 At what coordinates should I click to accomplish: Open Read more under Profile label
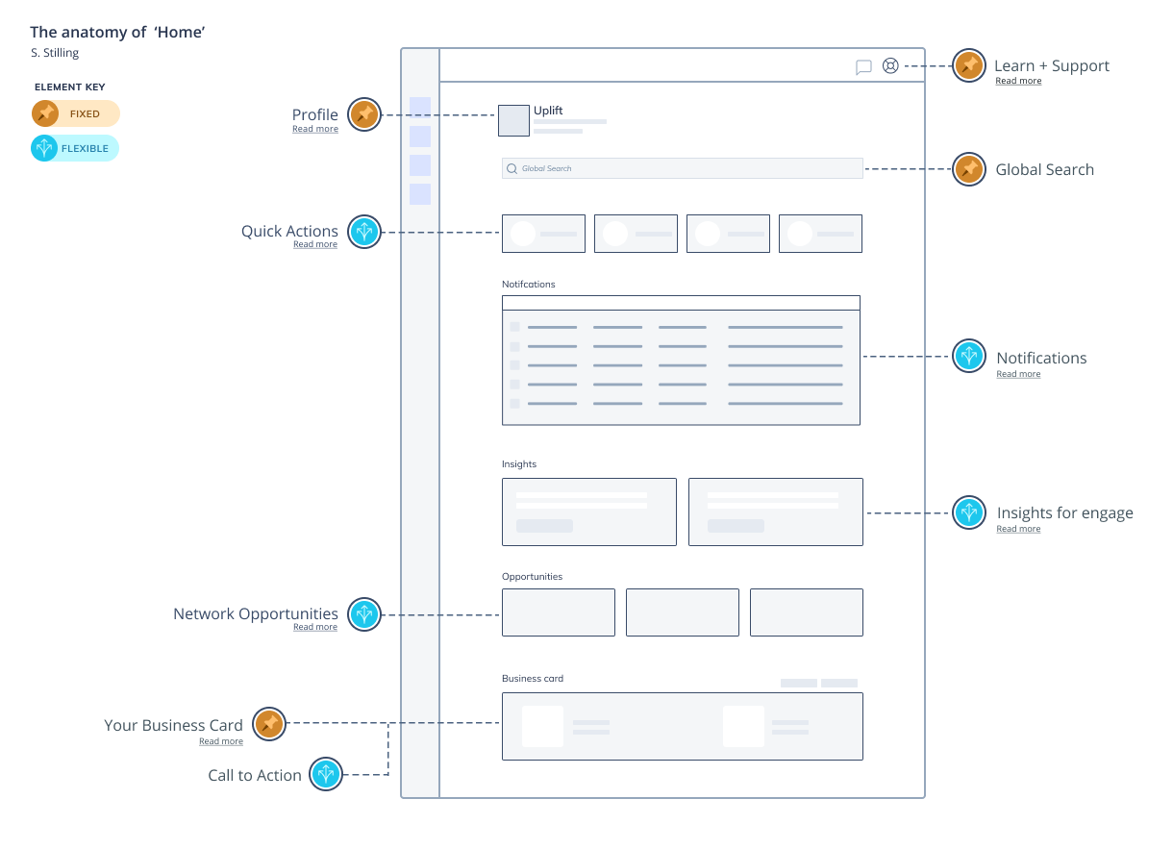pyautogui.click(x=315, y=129)
